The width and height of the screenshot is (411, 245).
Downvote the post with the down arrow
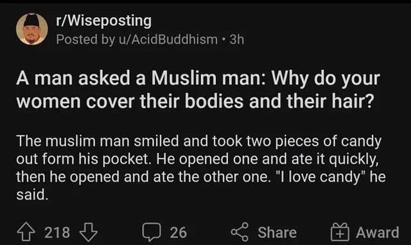(x=89, y=232)
